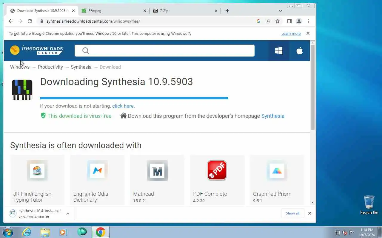382x238 pixels.
Task: Click the Show all downloads button
Action: click(x=292, y=213)
